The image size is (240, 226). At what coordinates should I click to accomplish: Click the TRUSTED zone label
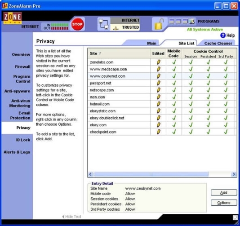coord(125,27)
